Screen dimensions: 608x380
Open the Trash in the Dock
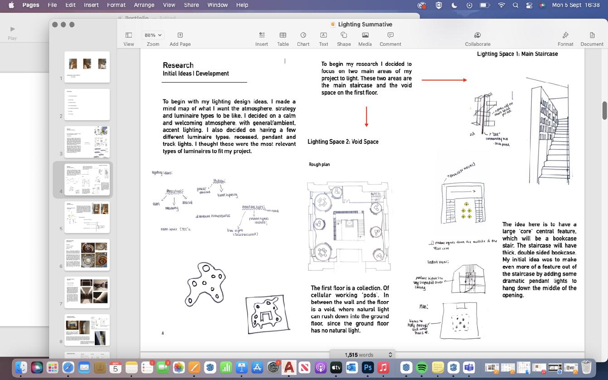click(x=586, y=367)
